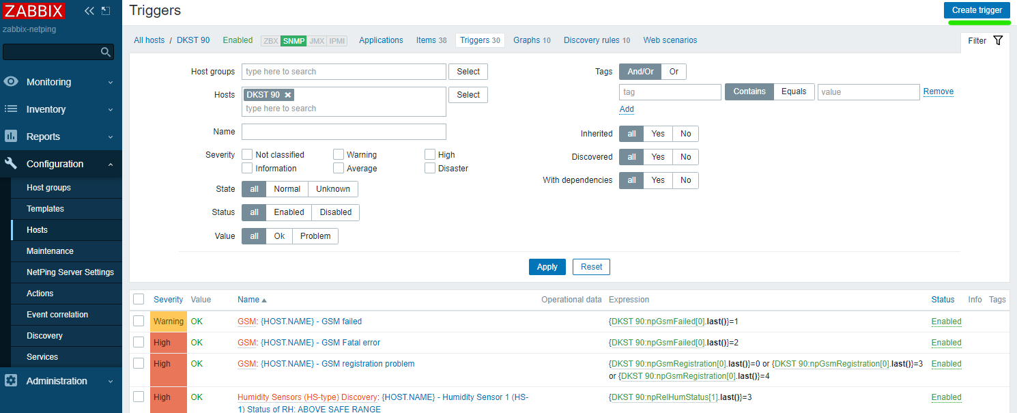This screenshot has width=1017, height=413.
Task: Focus the Host groups search field
Action: (344, 72)
